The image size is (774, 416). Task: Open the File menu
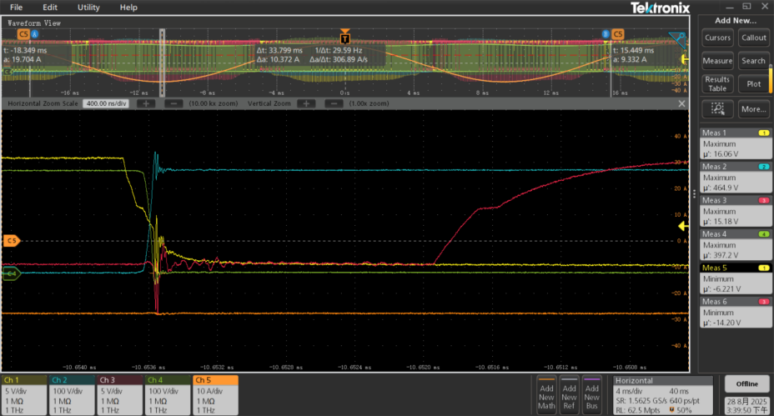(17, 7)
